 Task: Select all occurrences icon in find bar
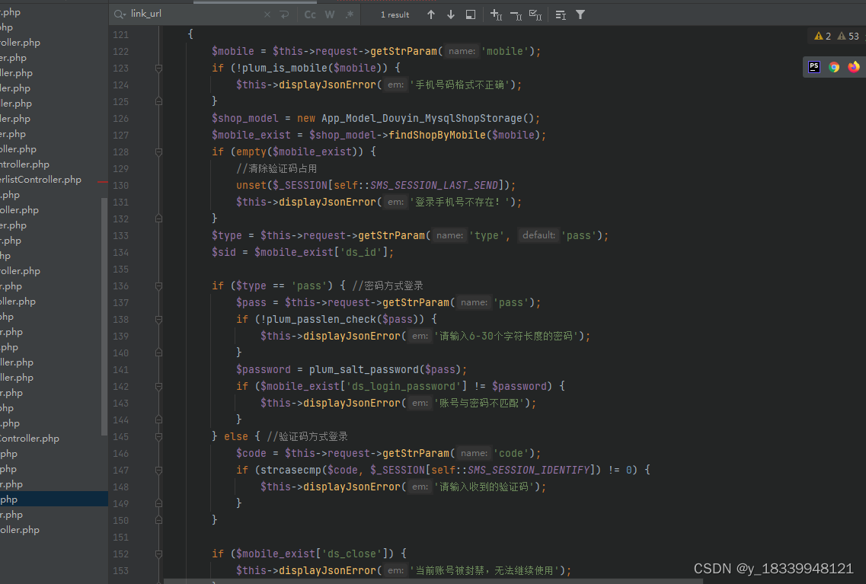point(535,14)
